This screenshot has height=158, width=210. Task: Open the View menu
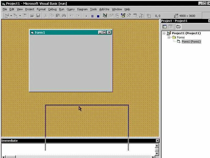pos(20,9)
